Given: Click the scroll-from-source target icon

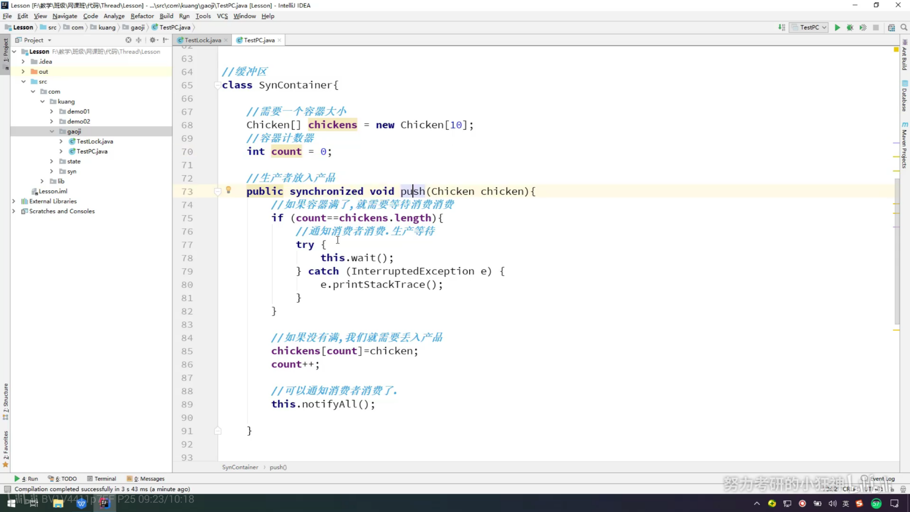Looking at the screenshot, I should click(x=128, y=40).
